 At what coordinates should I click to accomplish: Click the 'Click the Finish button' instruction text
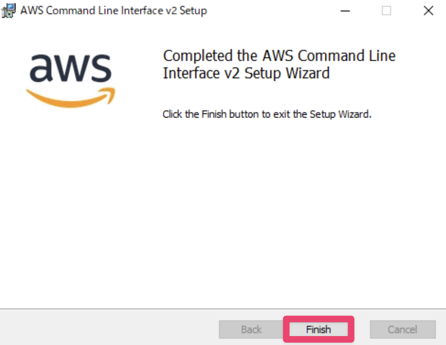tap(267, 114)
